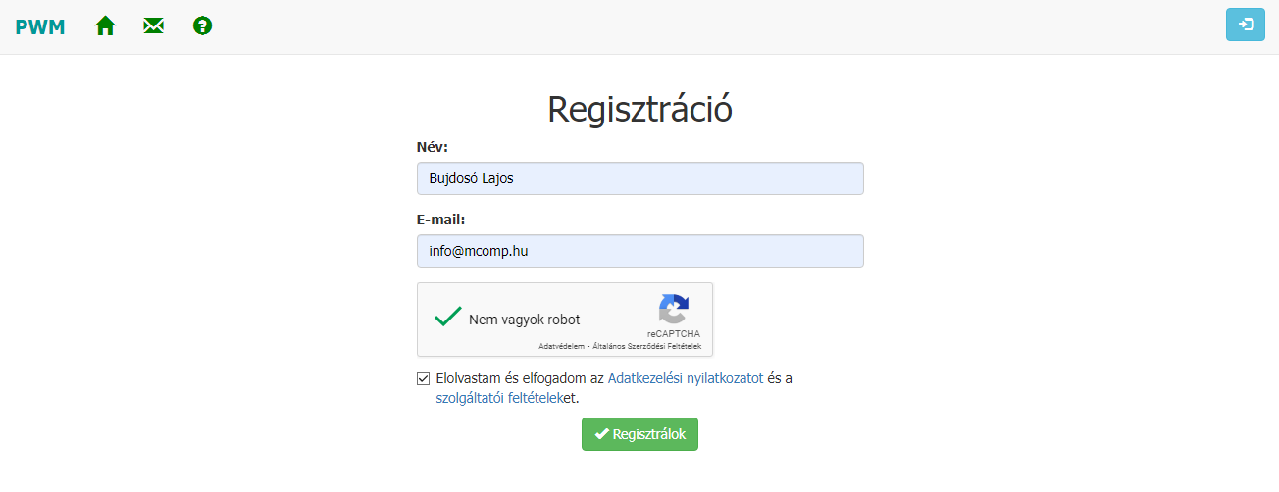Click the "Nem vagyok robot" label
The image size is (1279, 492).
[524, 320]
